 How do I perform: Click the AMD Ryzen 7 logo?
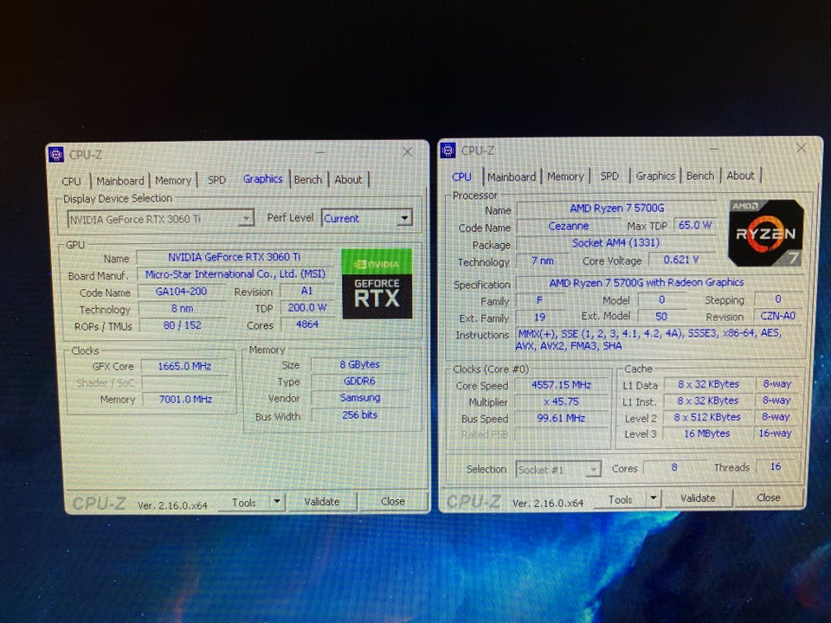(x=766, y=233)
